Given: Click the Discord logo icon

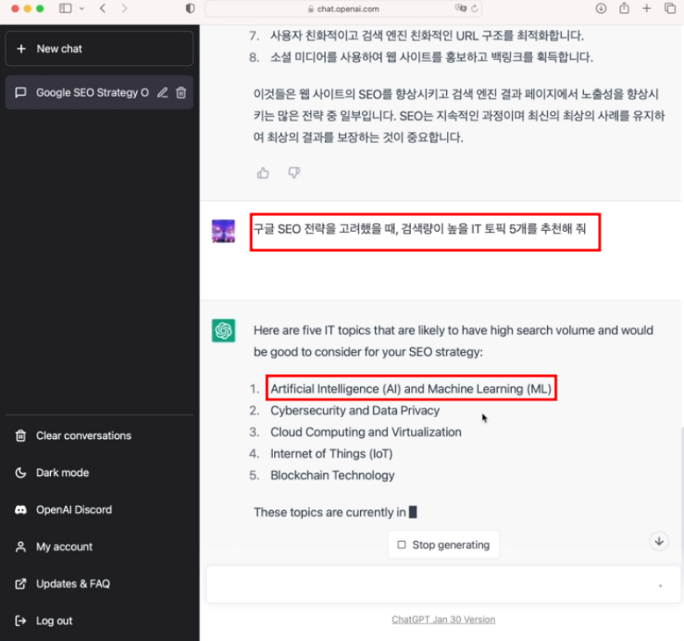Looking at the screenshot, I should (20, 509).
